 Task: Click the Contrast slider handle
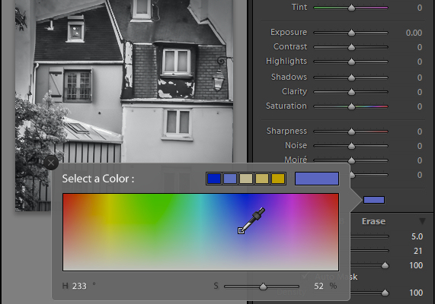tap(351, 47)
